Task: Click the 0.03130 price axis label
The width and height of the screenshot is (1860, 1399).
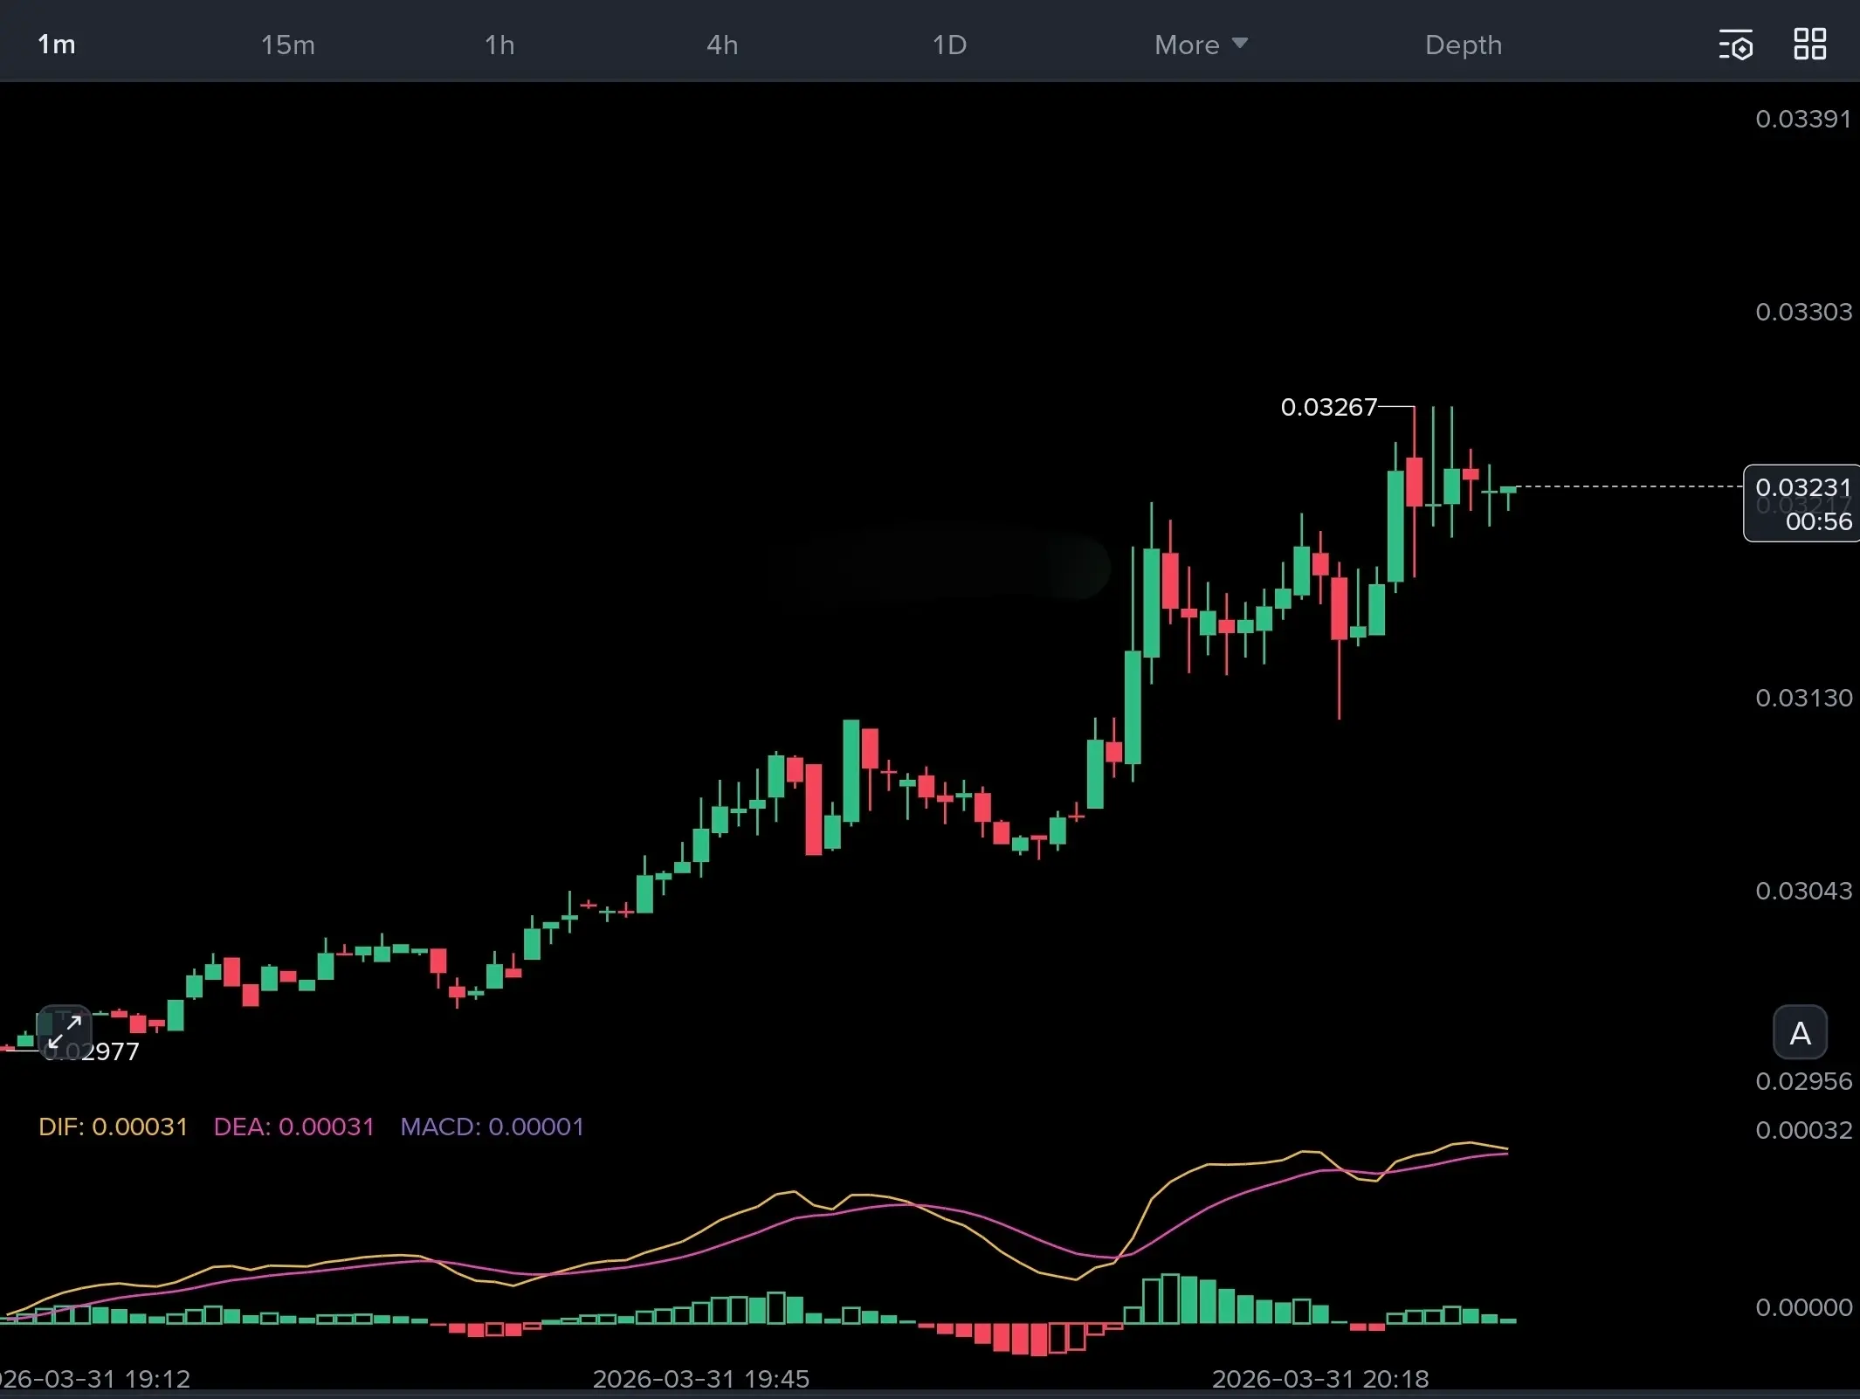Action: coord(1803,698)
